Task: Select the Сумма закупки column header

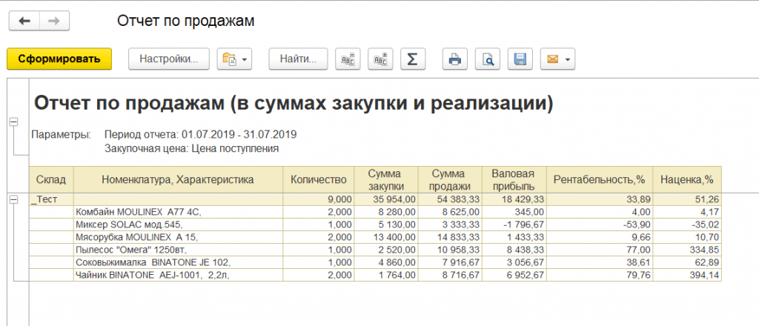Action: 386,180
